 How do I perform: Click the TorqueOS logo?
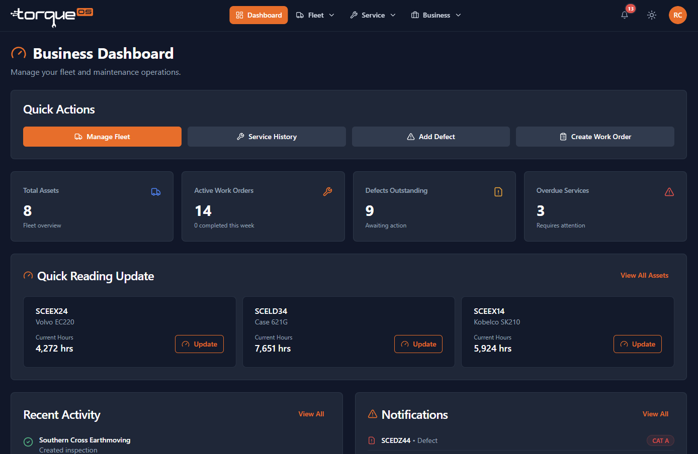click(52, 17)
